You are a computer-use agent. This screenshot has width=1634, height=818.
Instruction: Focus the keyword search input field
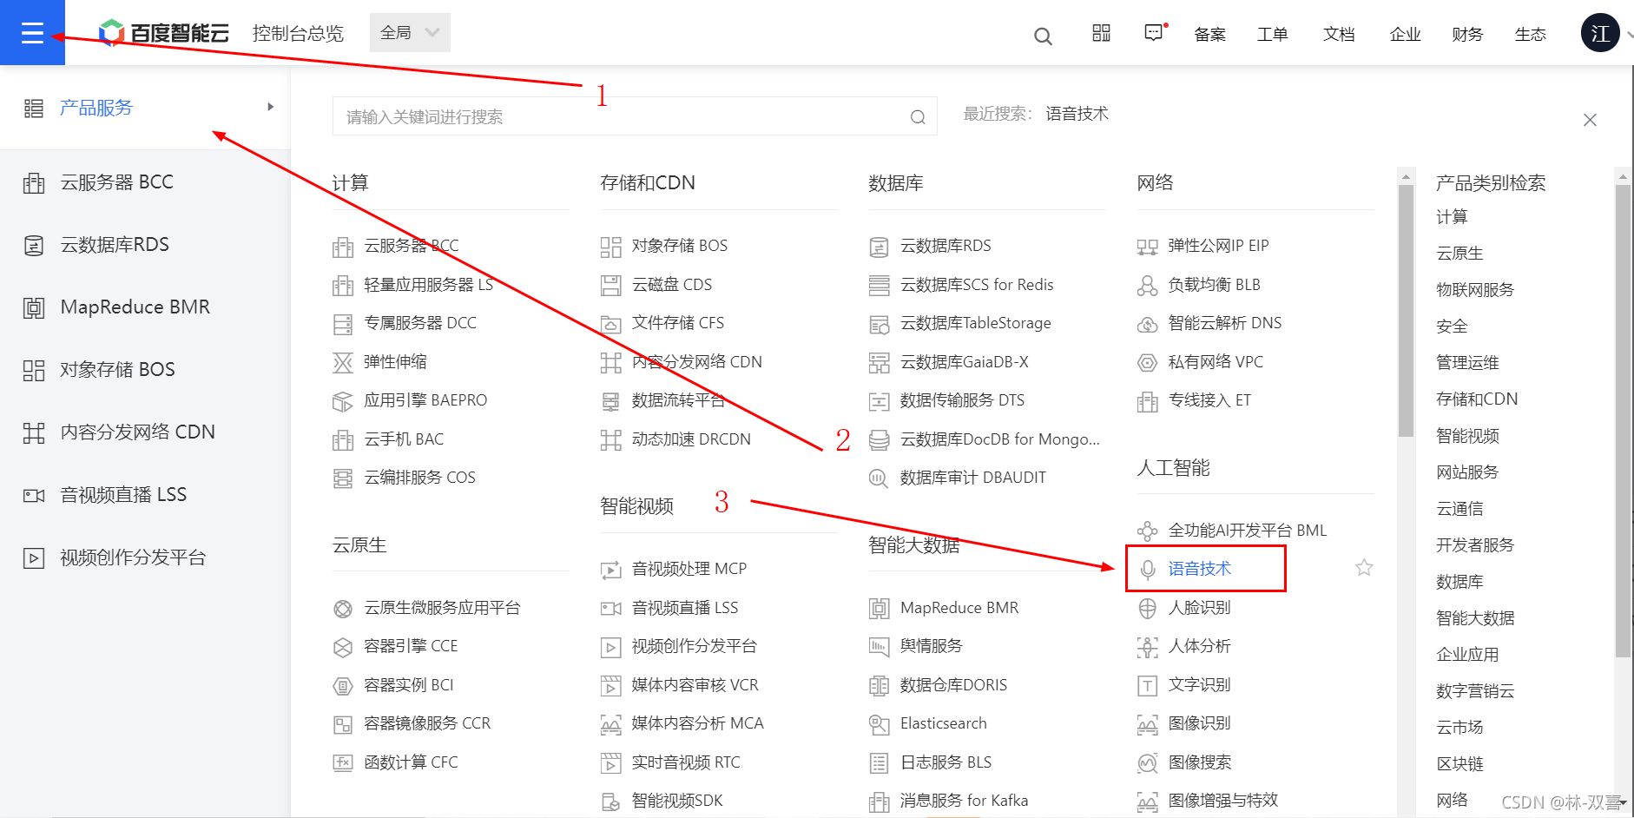[635, 116]
